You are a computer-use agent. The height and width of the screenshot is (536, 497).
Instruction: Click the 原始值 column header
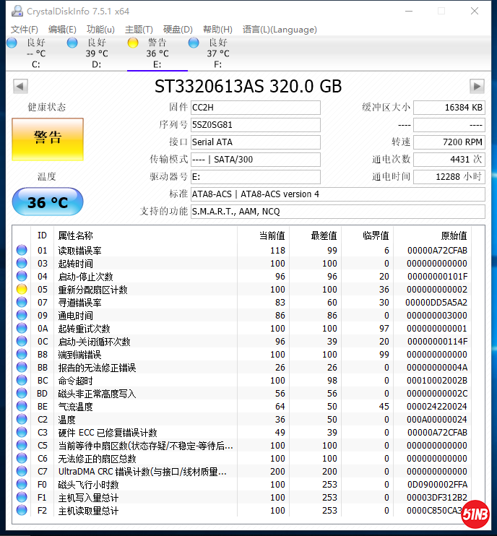pyautogui.click(x=454, y=235)
